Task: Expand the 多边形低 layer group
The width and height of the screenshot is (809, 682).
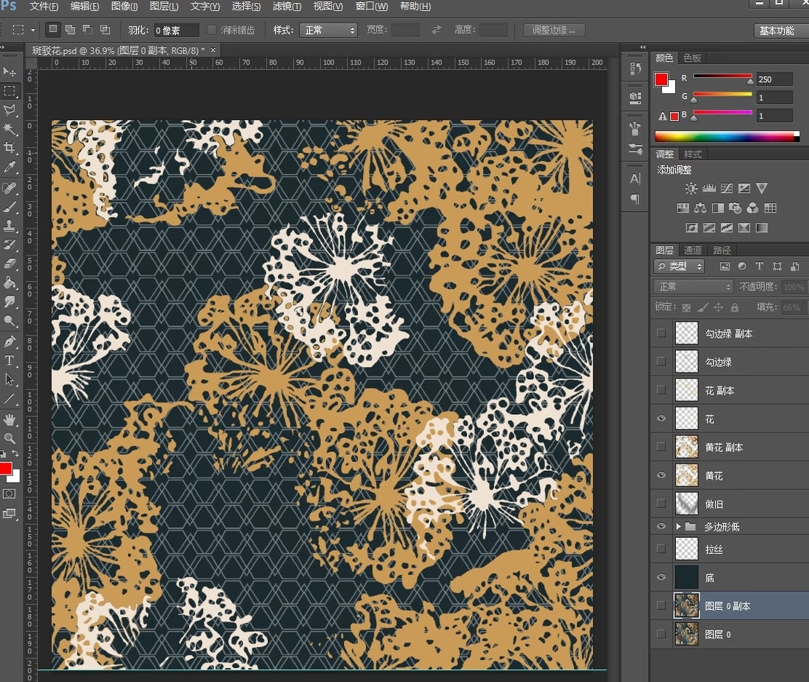Action: [x=679, y=526]
